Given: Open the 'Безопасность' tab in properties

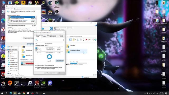Looking at the screenshot, I should [x=39, y=35].
